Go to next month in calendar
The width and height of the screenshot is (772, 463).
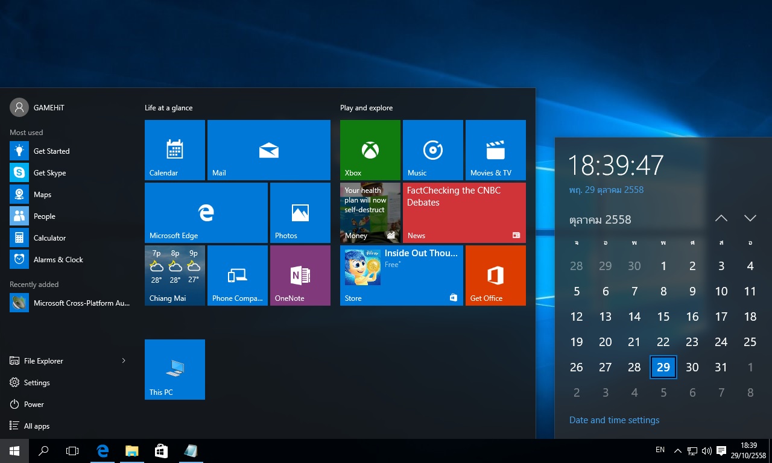pyautogui.click(x=750, y=218)
